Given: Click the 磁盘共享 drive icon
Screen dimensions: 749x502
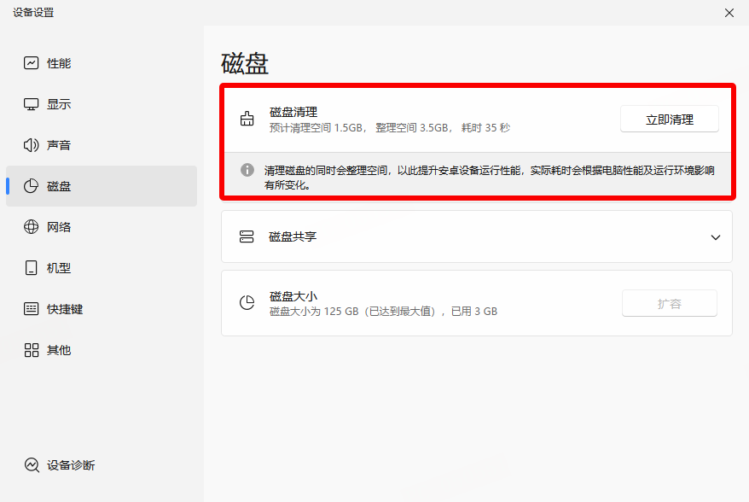Looking at the screenshot, I should click(247, 236).
